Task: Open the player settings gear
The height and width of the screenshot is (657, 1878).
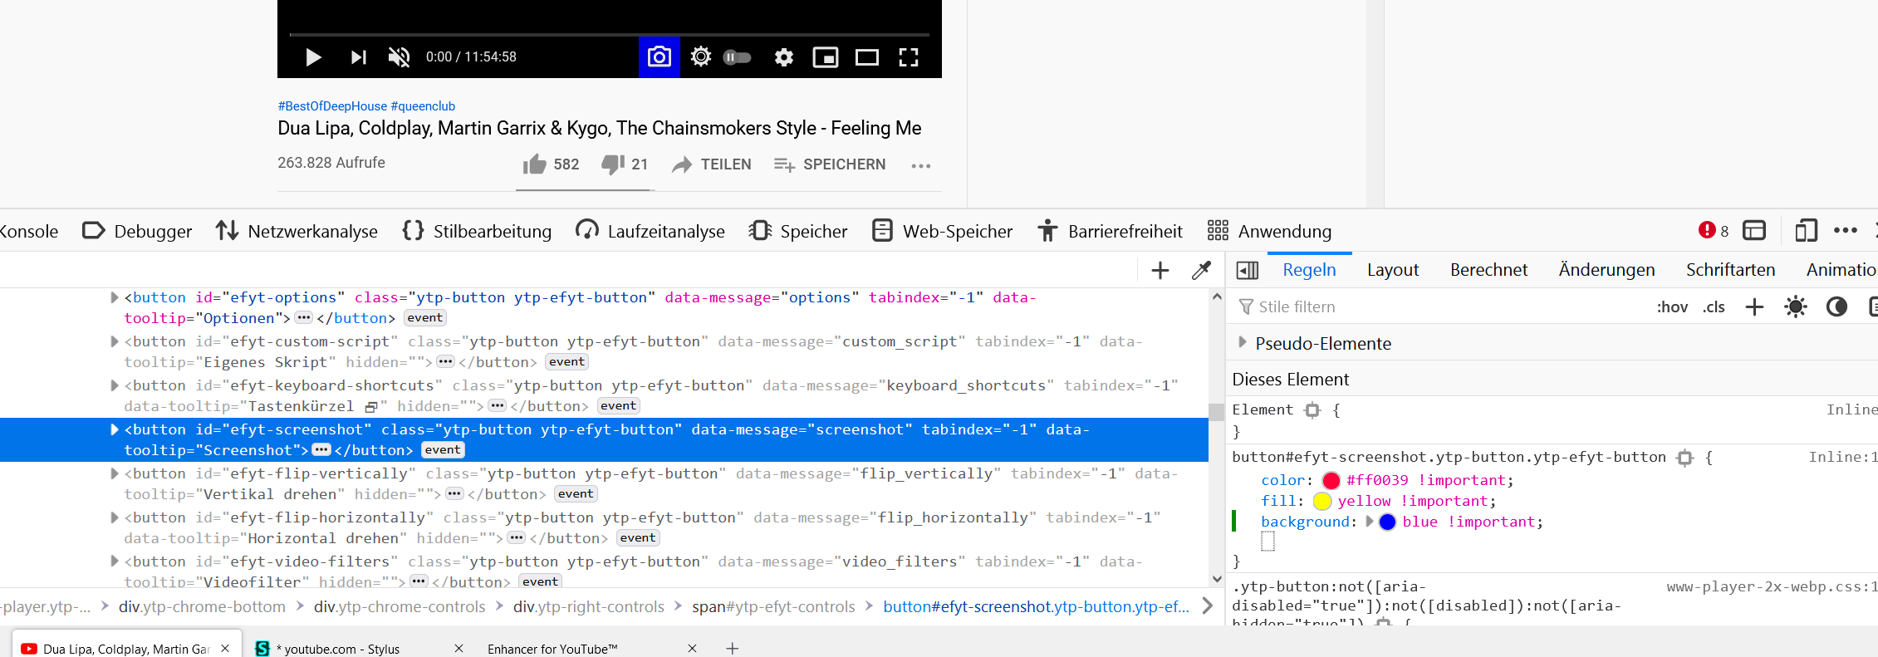Action: pyautogui.click(x=783, y=56)
